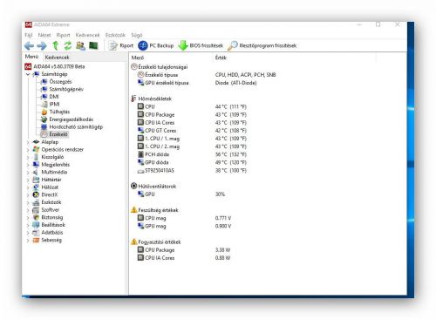436x320 pixels.
Task: Open the Riport menu
Action: pyautogui.click(x=63, y=35)
